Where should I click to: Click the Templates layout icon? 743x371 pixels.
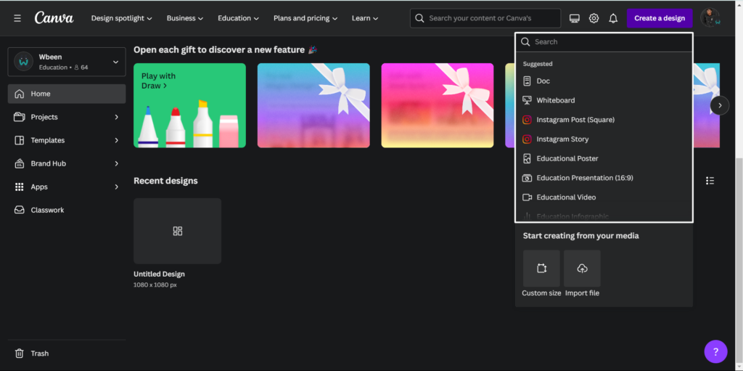point(20,140)
